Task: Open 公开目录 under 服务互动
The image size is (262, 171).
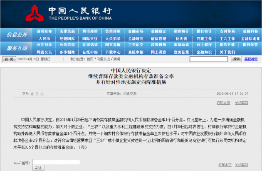Action: pos(44,45)
